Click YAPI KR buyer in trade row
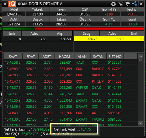Viewport: 146px width, 138px height. [x=82, y=87]
